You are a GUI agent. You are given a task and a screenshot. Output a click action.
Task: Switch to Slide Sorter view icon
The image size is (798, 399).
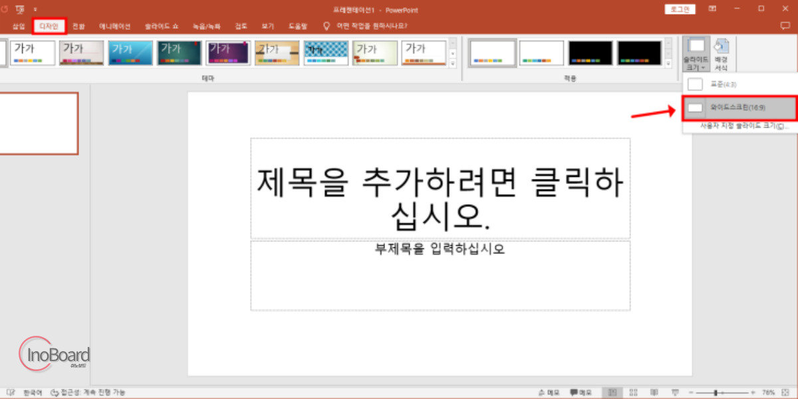[x=634, y=392]
